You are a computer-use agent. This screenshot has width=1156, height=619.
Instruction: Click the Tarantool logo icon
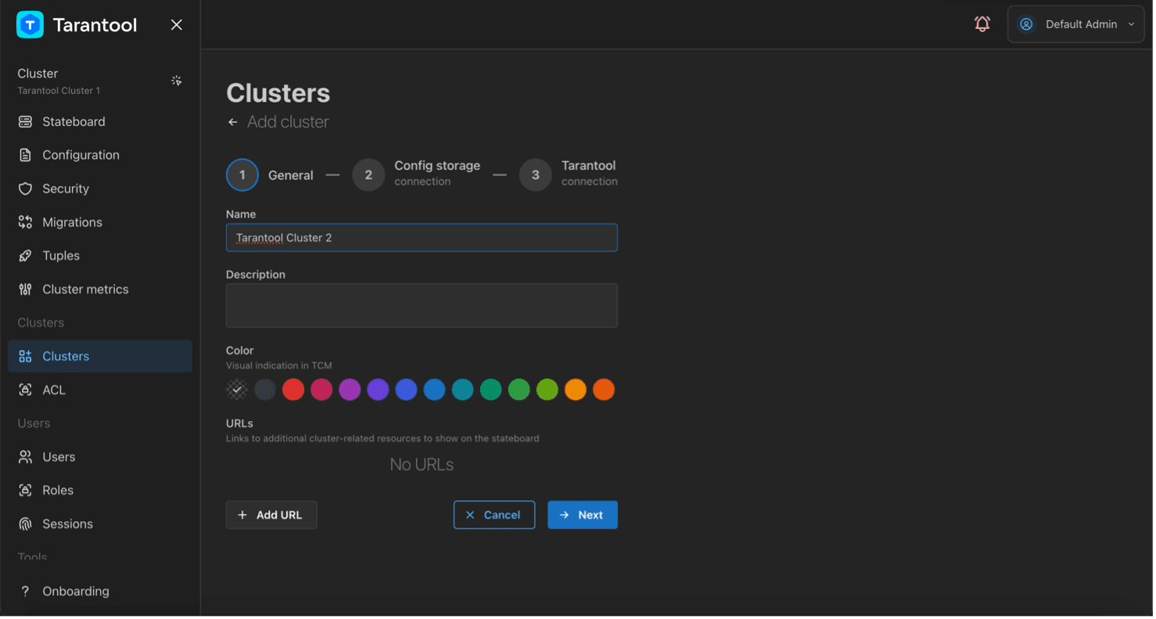pos(31,25)
